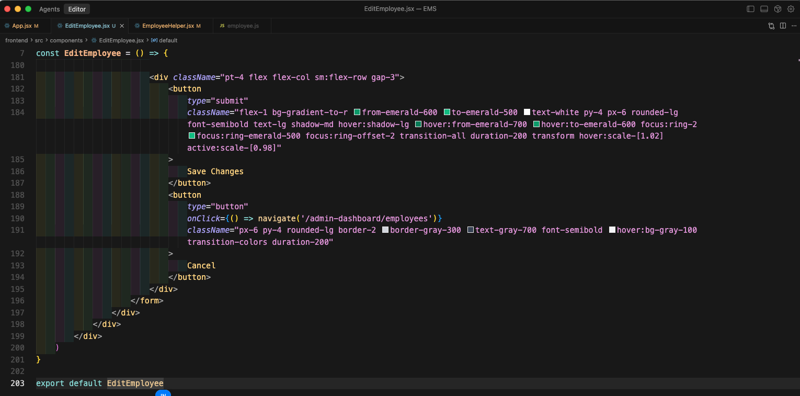This screenshot has width=800, height=396.
Task: Click line number 181 in the gutter
Action: pos(17,77)
